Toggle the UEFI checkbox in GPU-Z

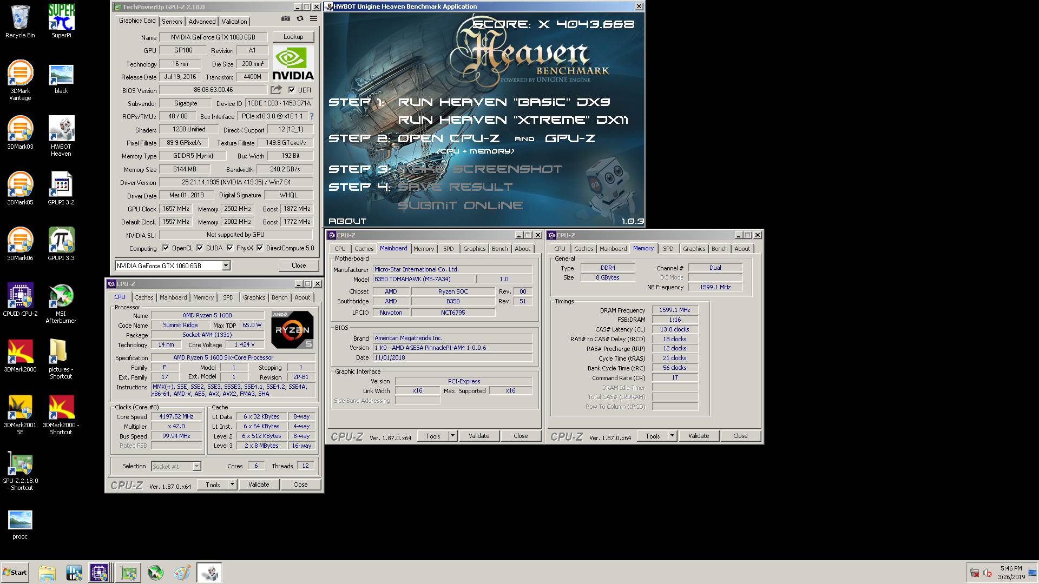pyautogui.click(x=292, y=90)
